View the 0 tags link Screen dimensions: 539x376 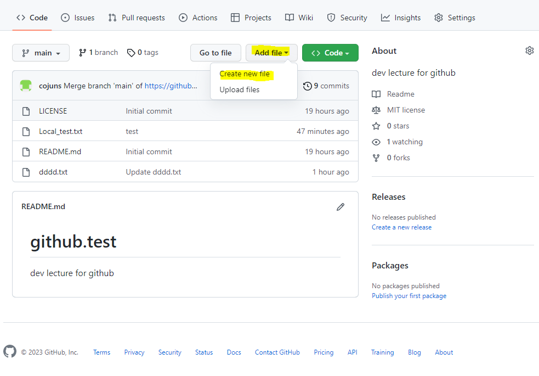point(143,52)
